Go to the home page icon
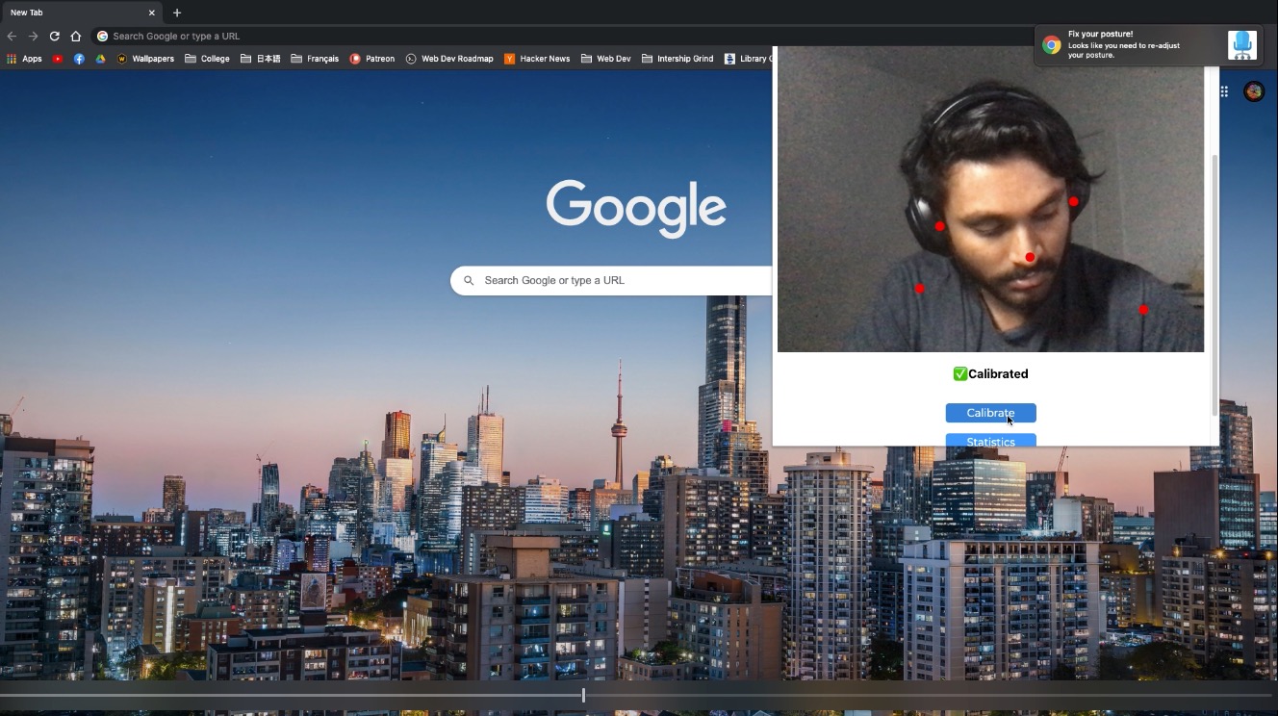The width and height of the screenshot is (1278, 716). 76,36
